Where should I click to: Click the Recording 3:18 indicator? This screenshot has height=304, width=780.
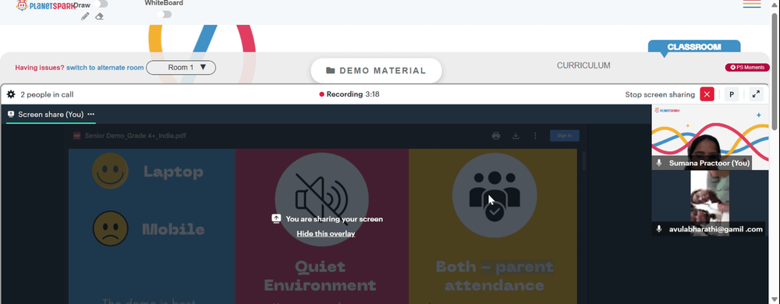[x=349, y=94]
